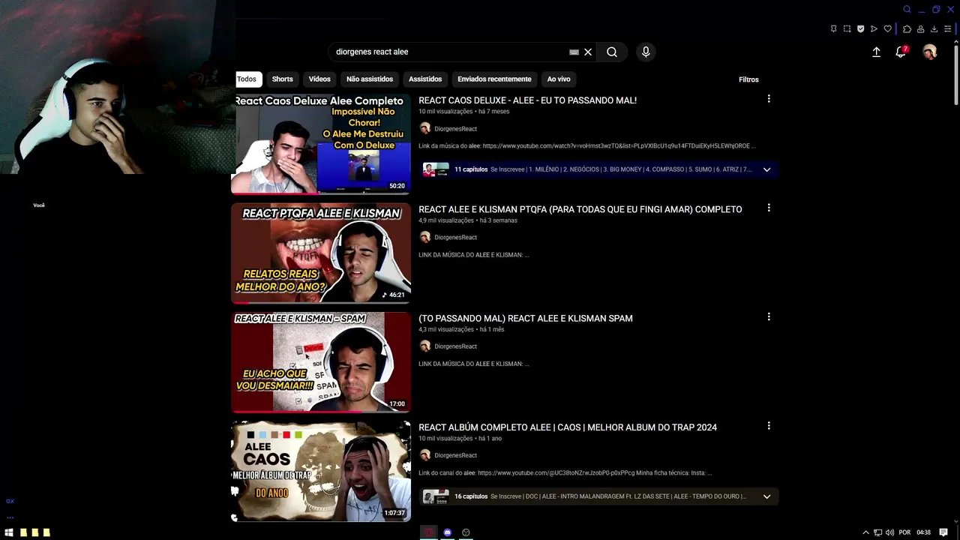The image size is (960, 540).
Task: Select the Shorts filter chip
Action: point(283,79)
